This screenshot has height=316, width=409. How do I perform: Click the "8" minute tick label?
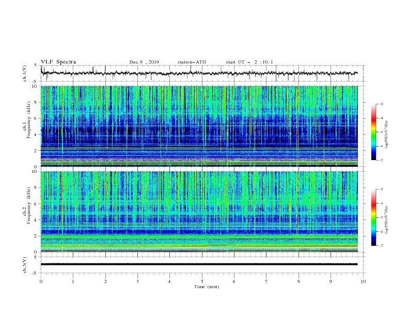pos(298,281)
